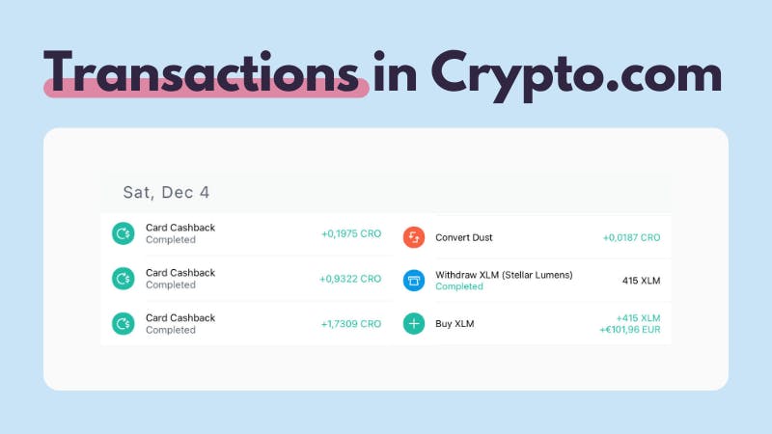The image size is (772, 434).
Task: Click the green Completed status under Withdraw
Action: pyautogui.click(x=459, y=286)
